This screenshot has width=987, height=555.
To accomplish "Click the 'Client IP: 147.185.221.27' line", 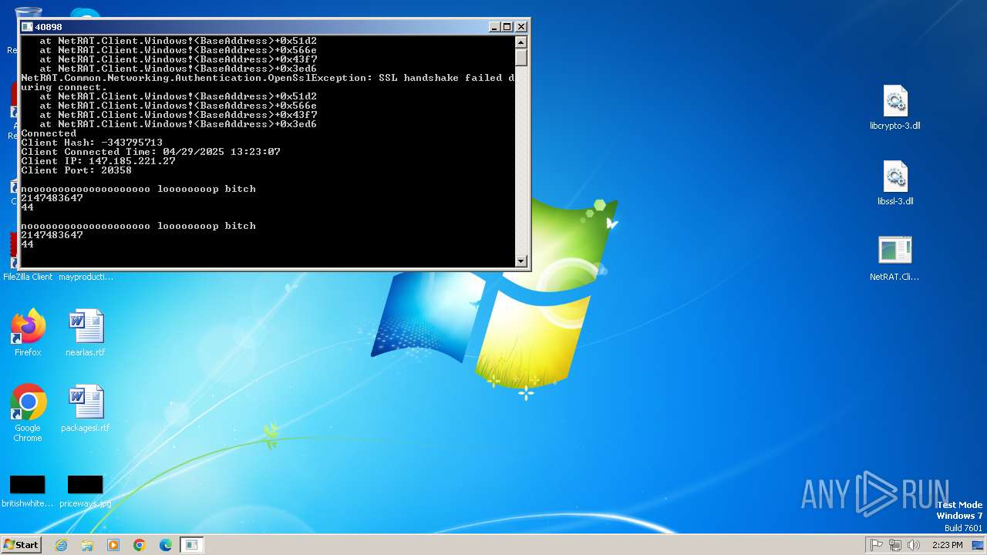I will coord(98,161).
